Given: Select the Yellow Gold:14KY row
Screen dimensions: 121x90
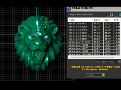Looking at the screenshot, I should pyautogui.click(x=94, y=30).
